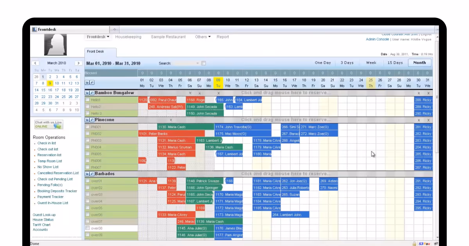
Task: Click the yellow 09 Tu day column header
Action: pos(218,83)
